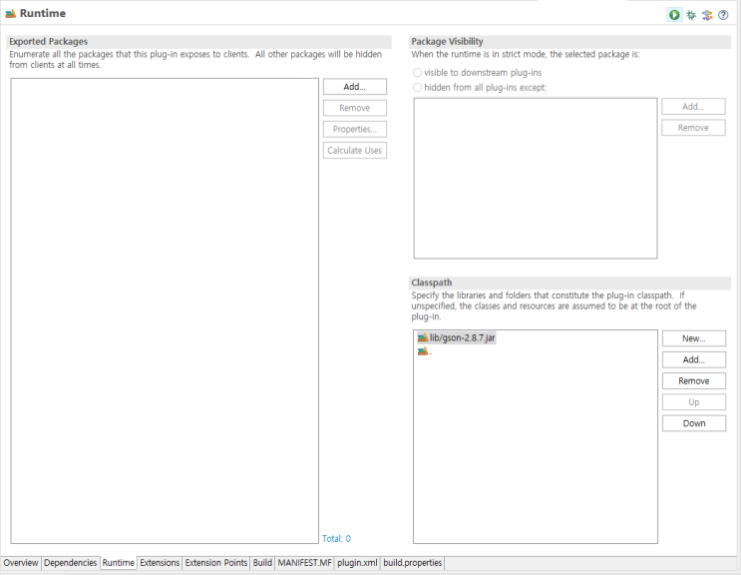This screenshot has width=741, height=575.
Task: Click the Calculate Uses button
Action: pos(354,151)
